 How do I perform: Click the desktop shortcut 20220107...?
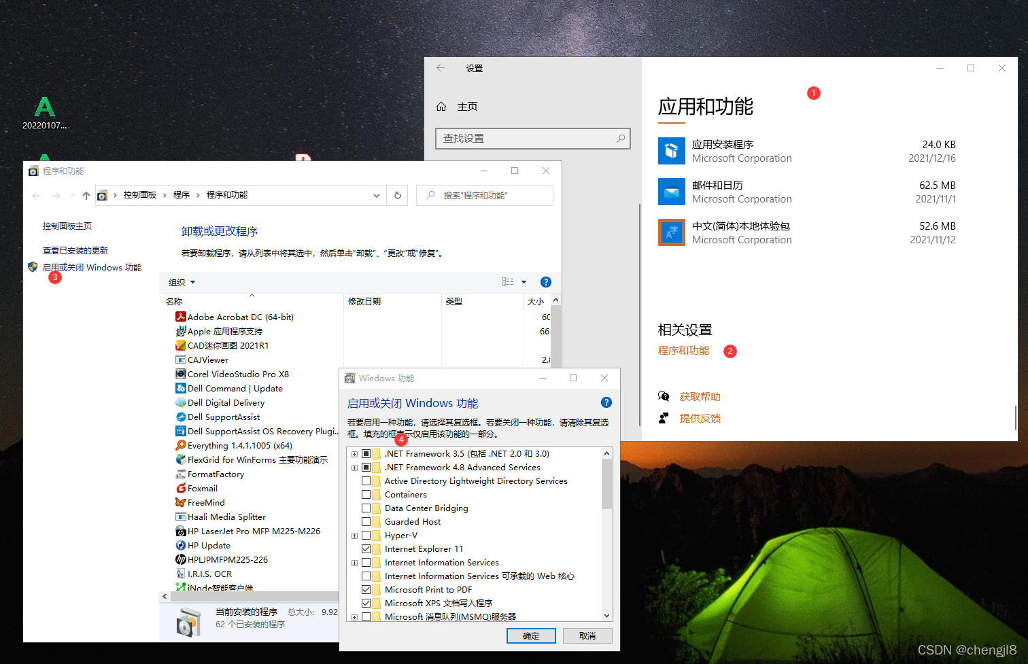[x=44, y=112]
